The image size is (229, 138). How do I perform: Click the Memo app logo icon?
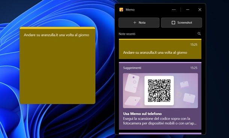pyautogui.click(x=121, y=10)
